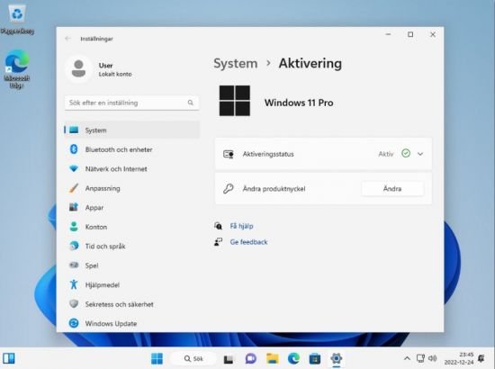
Task: Open the Windows Start button
Action: [x=157, y=358]
